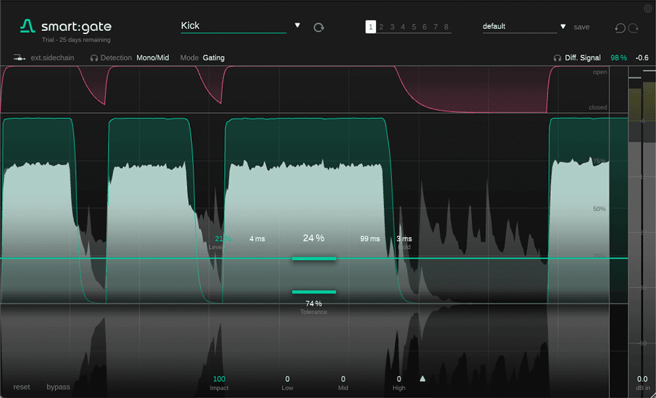Change Detection mode Mono/Mid

tap(152, 58)
